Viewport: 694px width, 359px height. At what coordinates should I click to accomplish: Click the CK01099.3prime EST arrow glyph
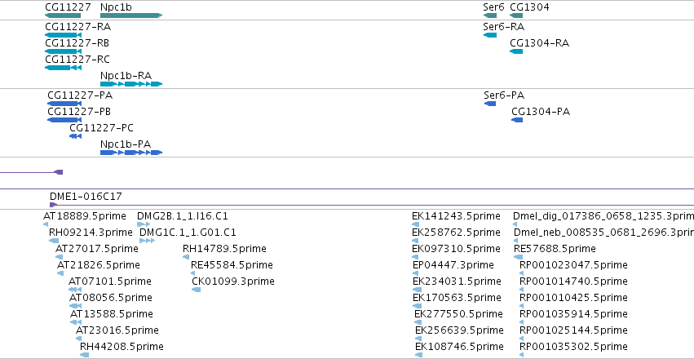tap(196, 290)
